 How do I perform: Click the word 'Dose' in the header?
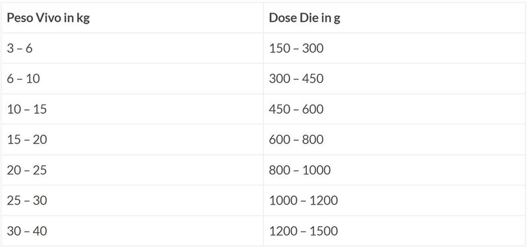click(x=279, y=18)
